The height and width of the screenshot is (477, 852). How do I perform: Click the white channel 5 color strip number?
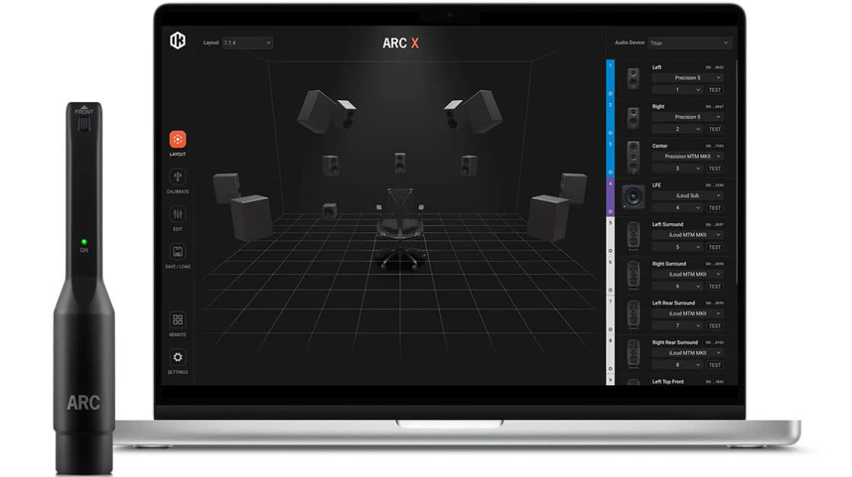tap(610, 222)
